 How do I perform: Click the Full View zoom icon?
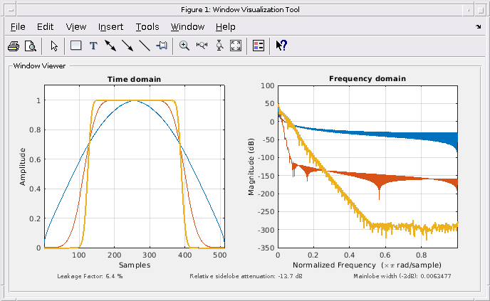point(236,46)
